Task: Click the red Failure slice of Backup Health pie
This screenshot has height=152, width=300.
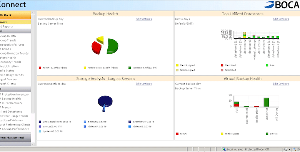Action: [96, 48]
